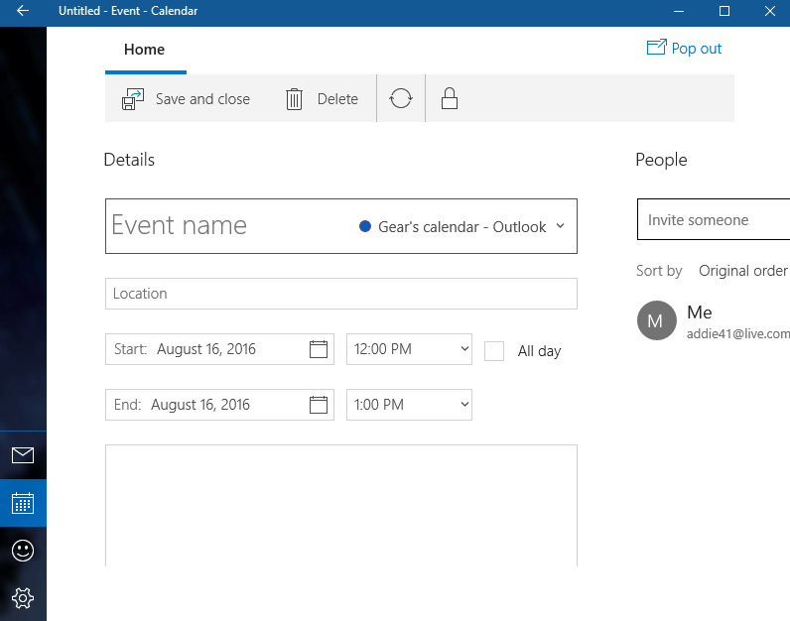Open the End date calendar picker
The width and height of the screenshot is (790, 621).
click(x=319, y=405)
